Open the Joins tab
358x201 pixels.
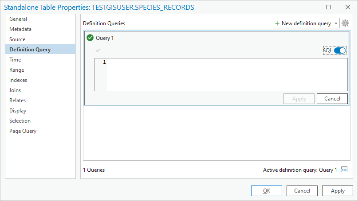pyautogui.click(x=16, y=90)
